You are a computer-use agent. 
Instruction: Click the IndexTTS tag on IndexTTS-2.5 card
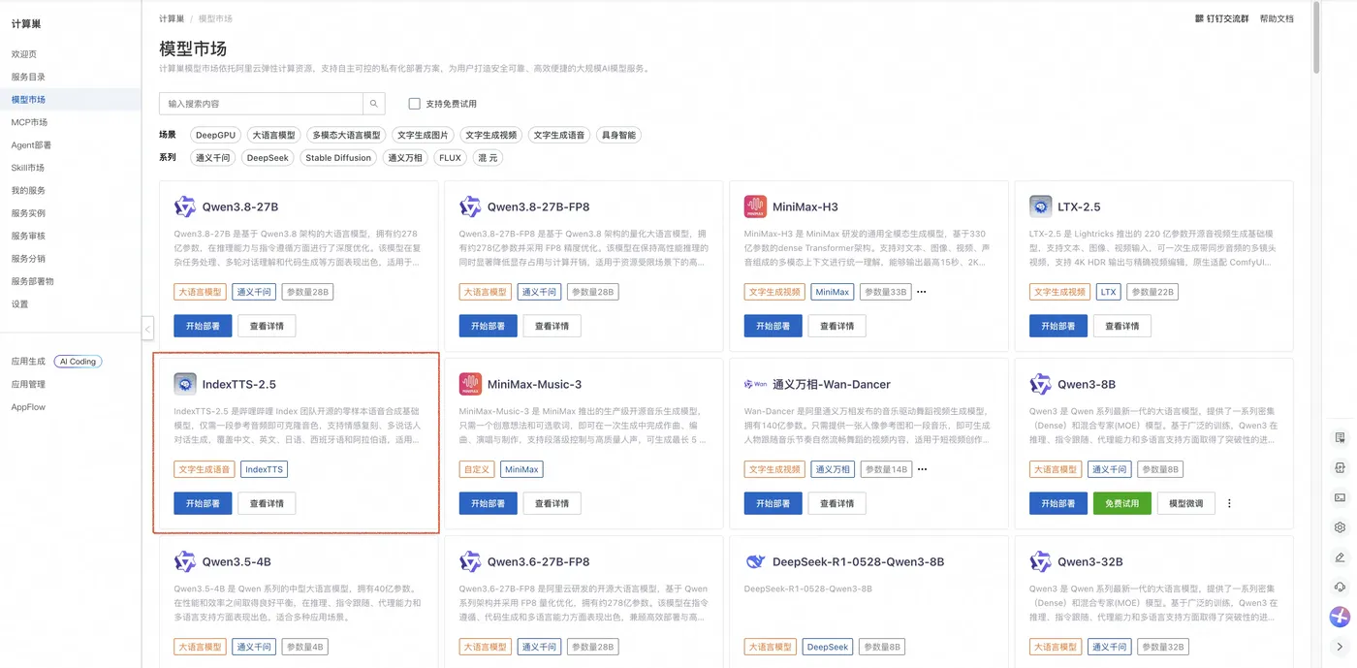tap(265, 469)
